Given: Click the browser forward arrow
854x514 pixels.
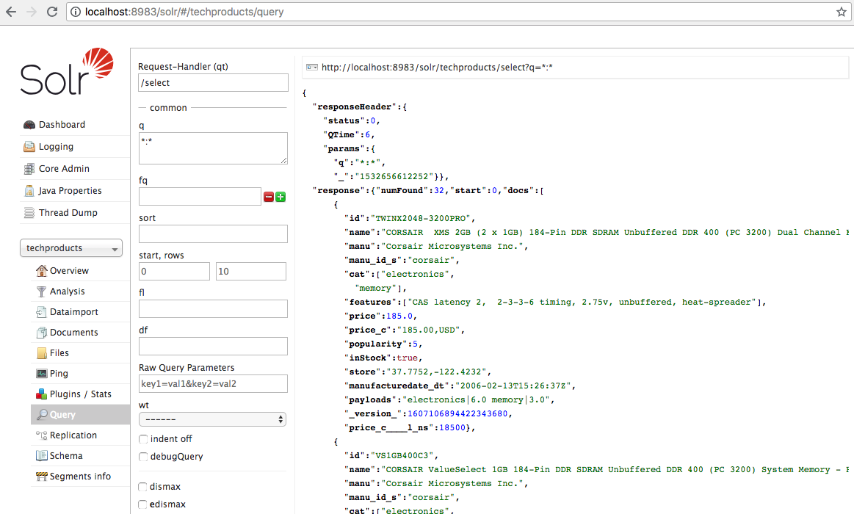Looking at the screenshot, I should coord(32,12).
